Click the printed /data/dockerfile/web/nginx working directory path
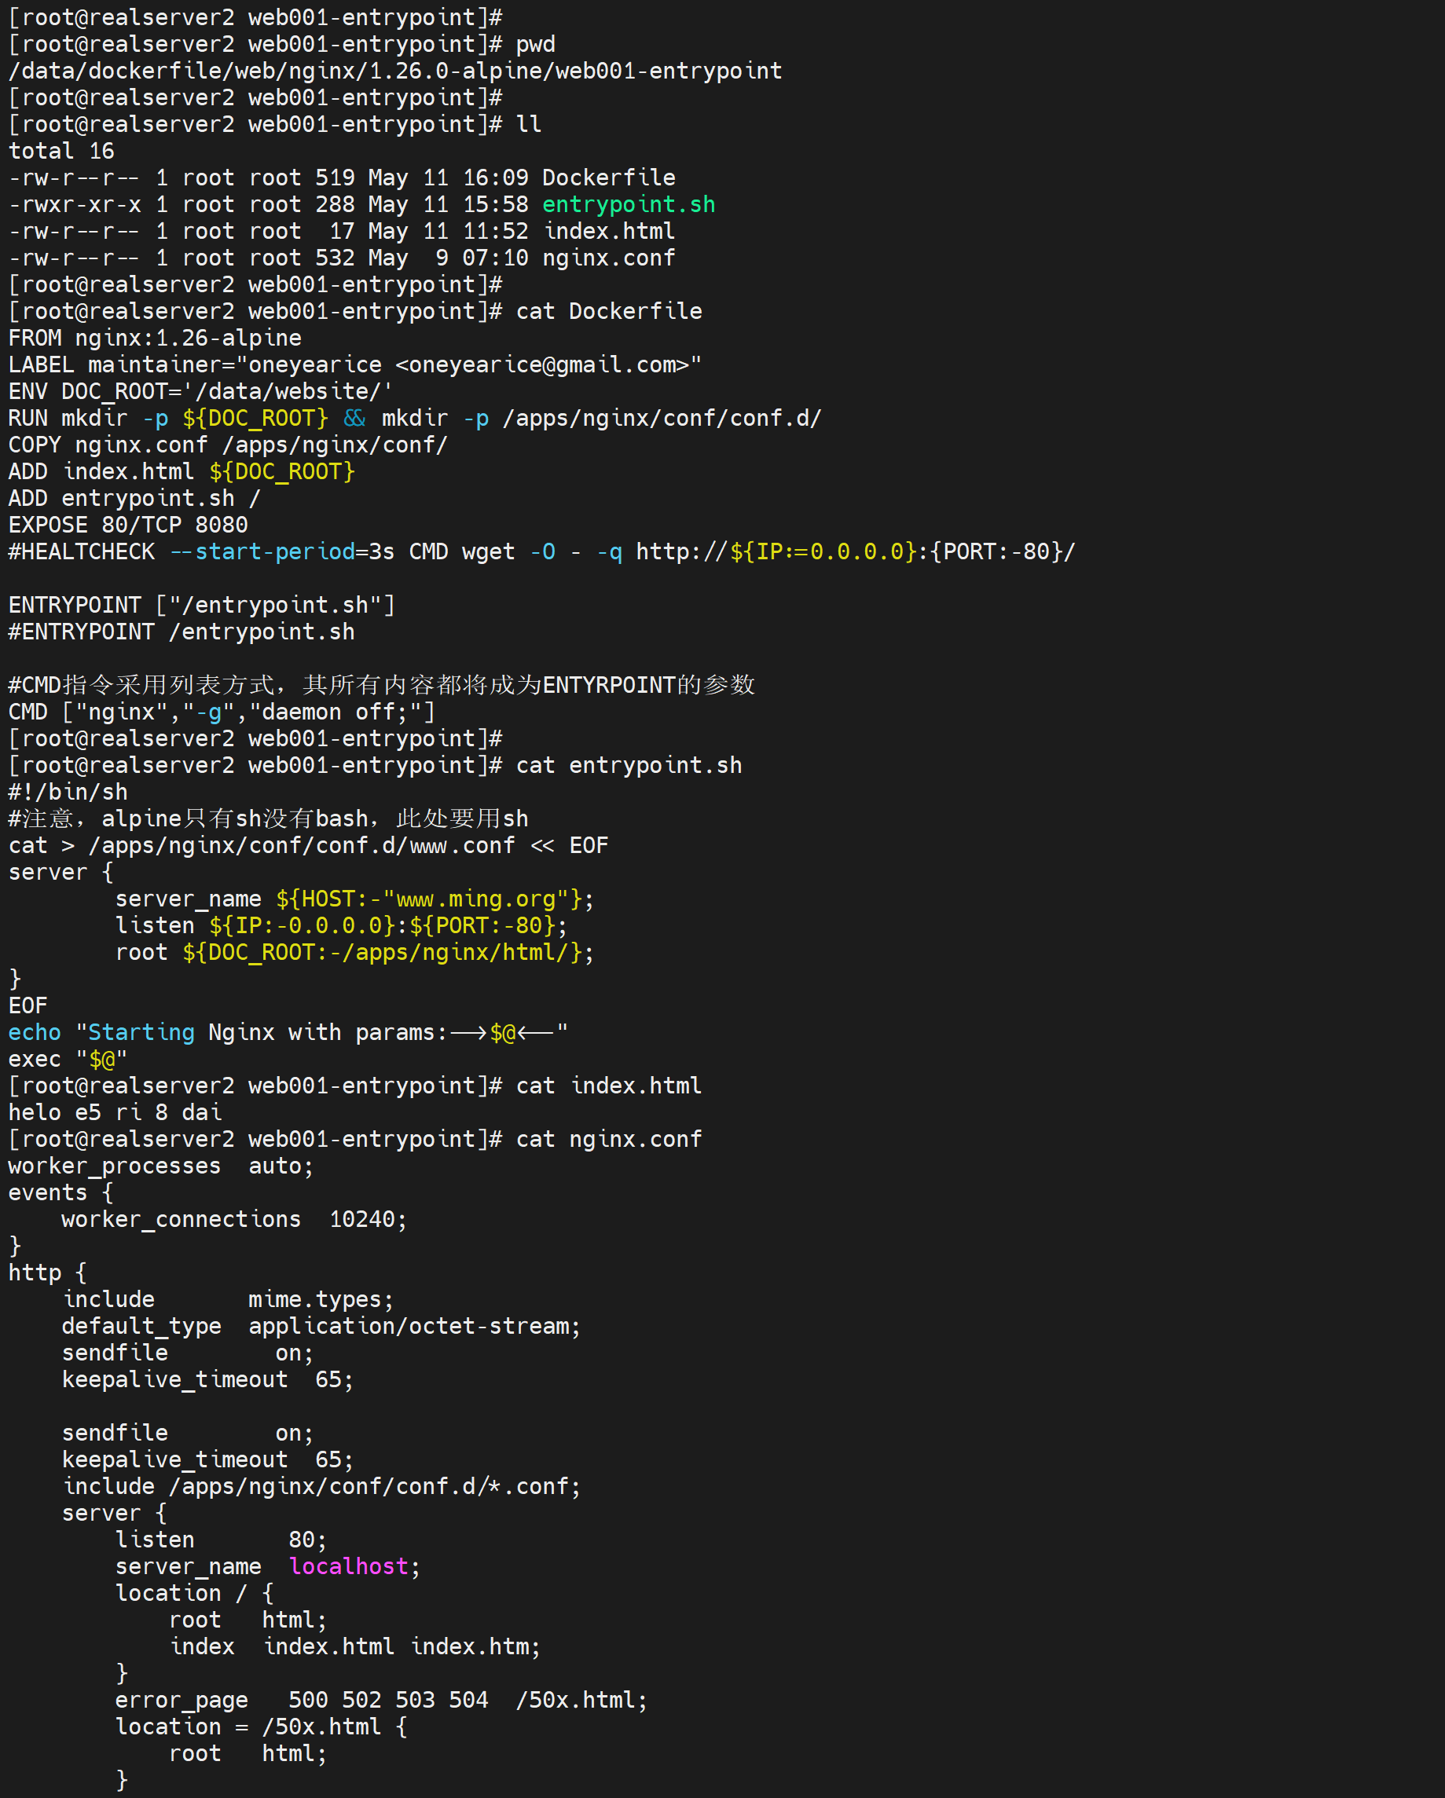Image resolution: width=1445 pixels, height=1798 pixels. (394, 71)
